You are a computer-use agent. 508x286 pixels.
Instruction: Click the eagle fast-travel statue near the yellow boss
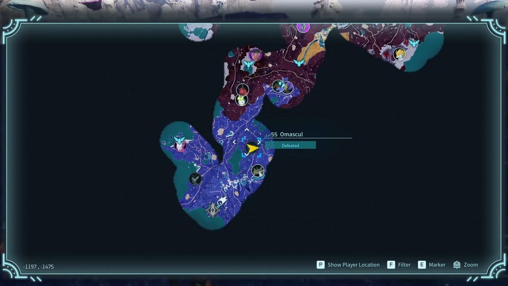[414, 43]
